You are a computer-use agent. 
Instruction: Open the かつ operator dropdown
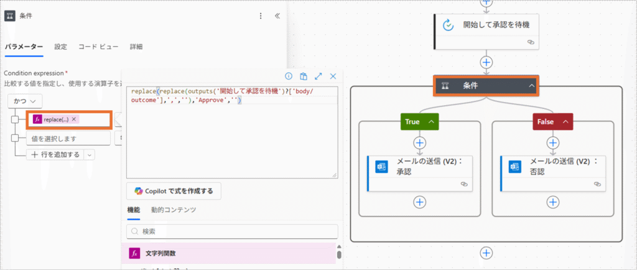click(25, 100)
